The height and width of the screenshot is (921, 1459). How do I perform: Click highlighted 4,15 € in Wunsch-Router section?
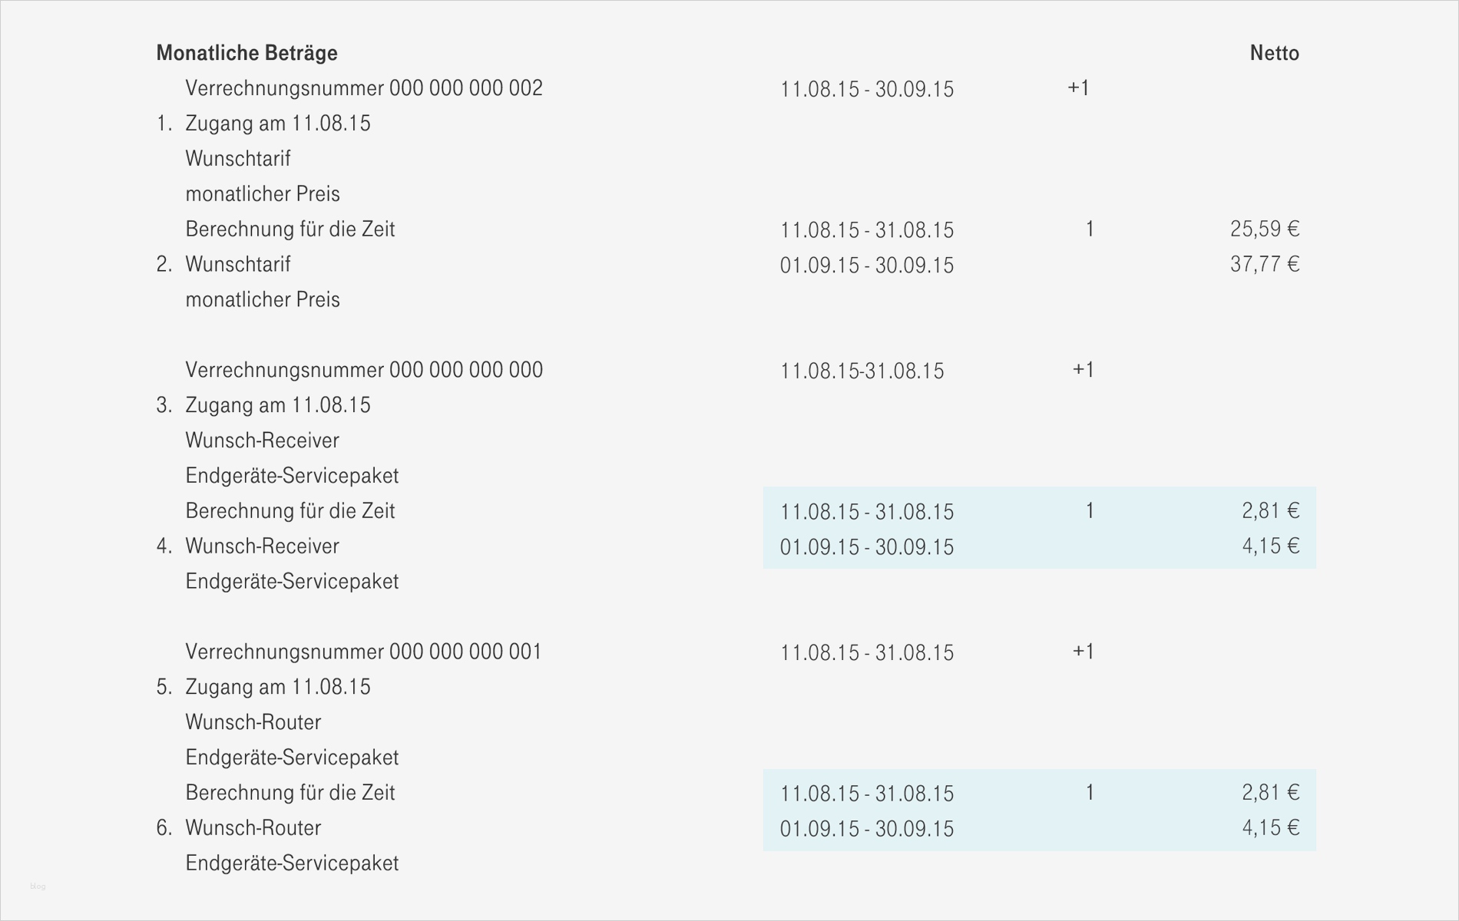point(1270,828)
